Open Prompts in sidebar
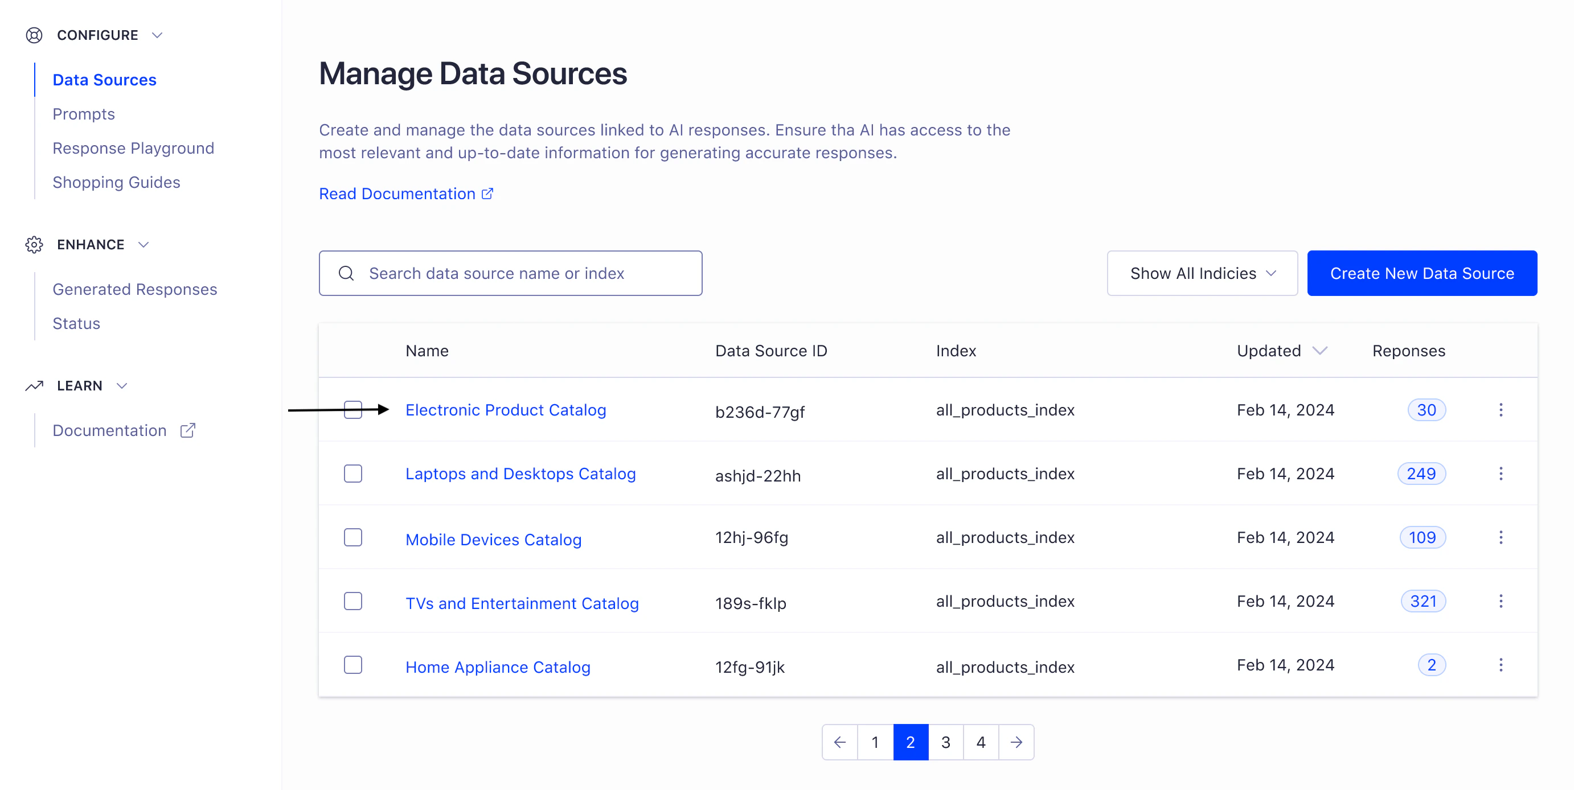Screen dimensions: 1574x790 click(84, 114)
